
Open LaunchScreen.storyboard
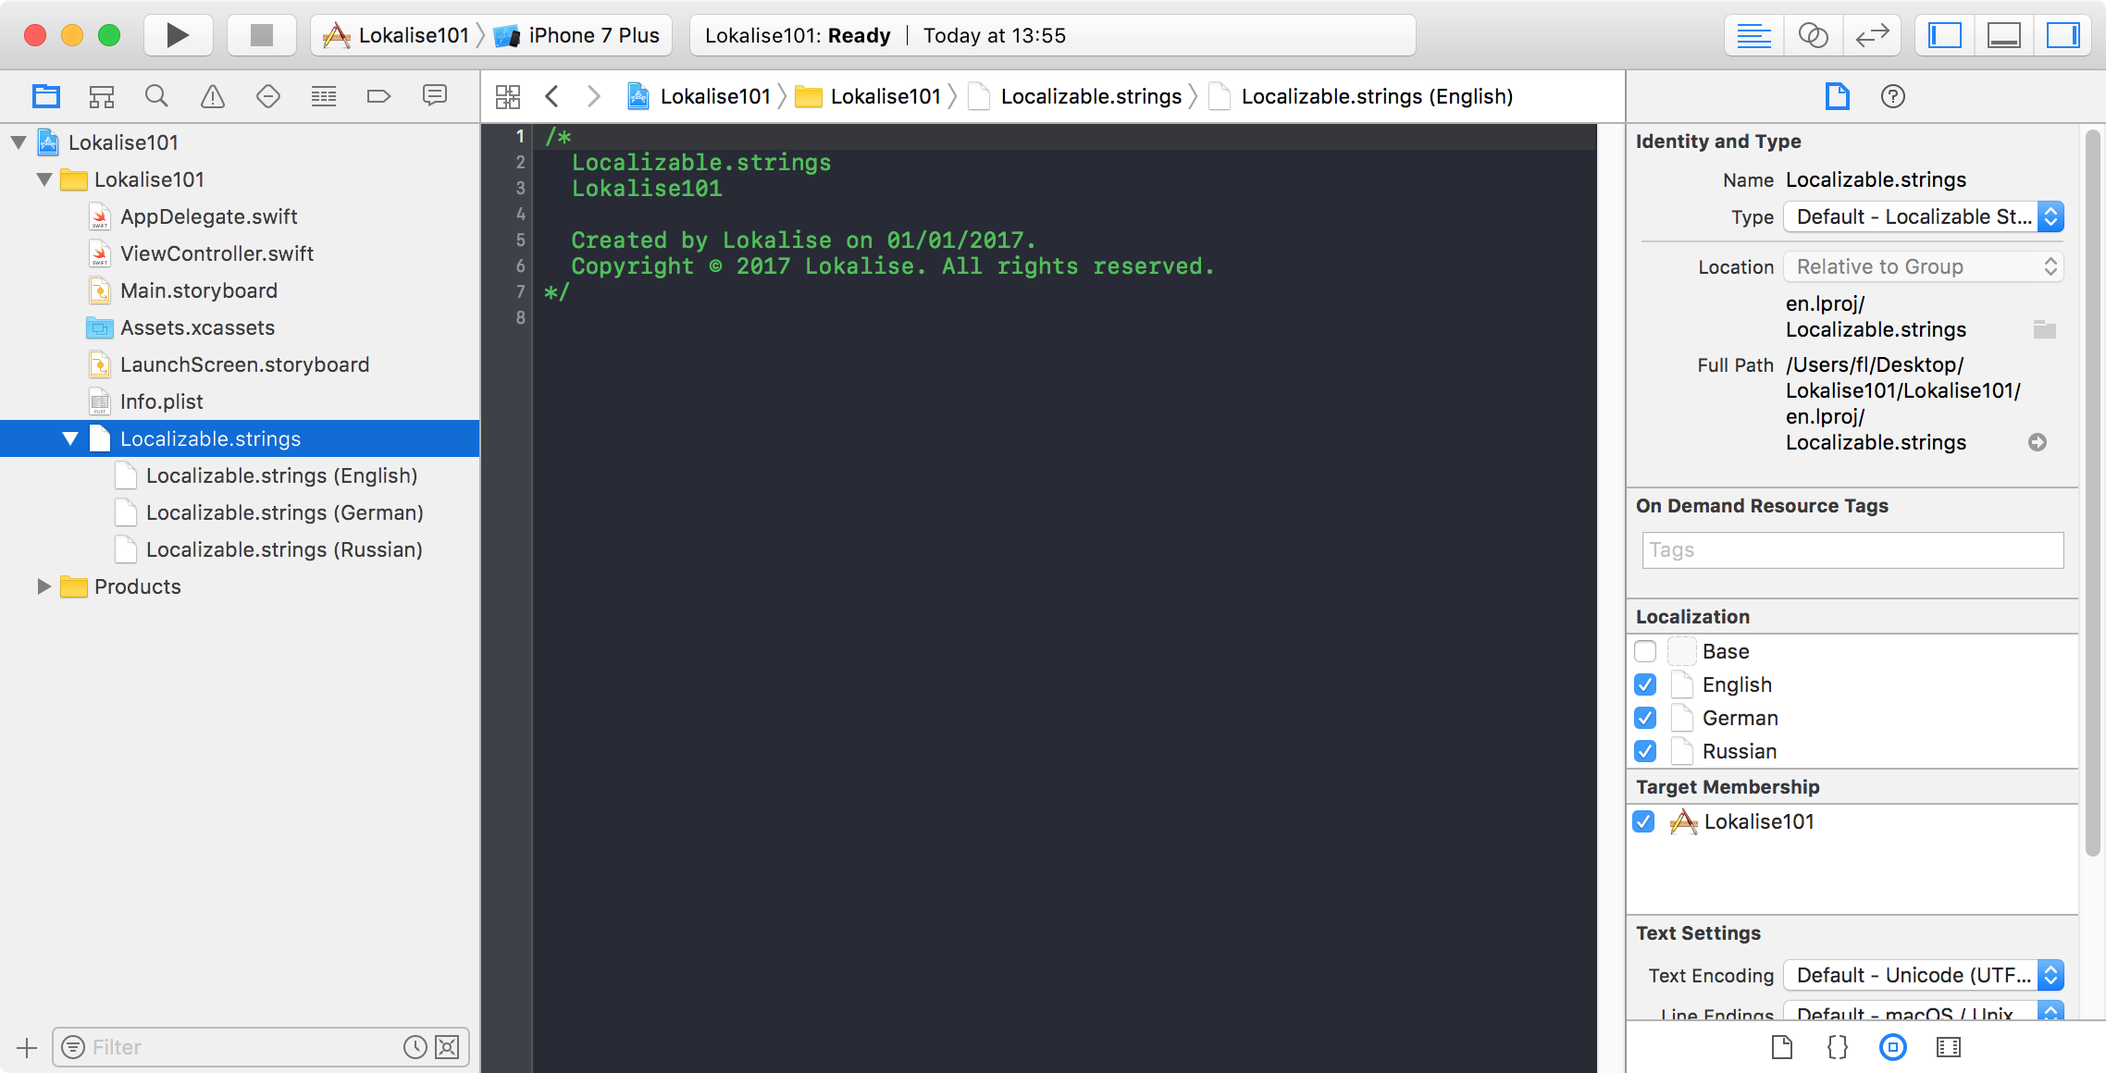pos(244,364)
